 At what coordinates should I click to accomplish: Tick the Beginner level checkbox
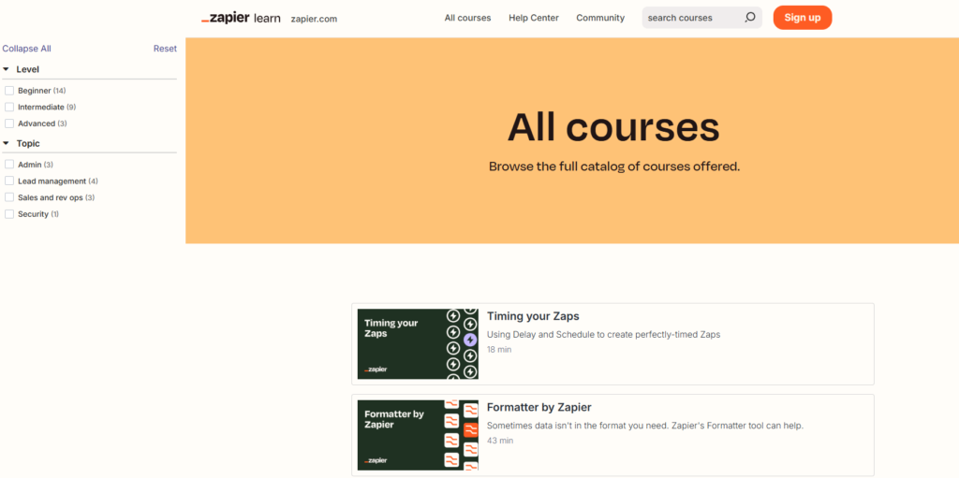tap(9, 91)
